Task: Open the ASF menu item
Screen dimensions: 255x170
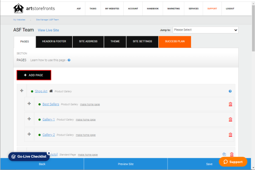Action: pyautogui.click(x=79, y=9)
